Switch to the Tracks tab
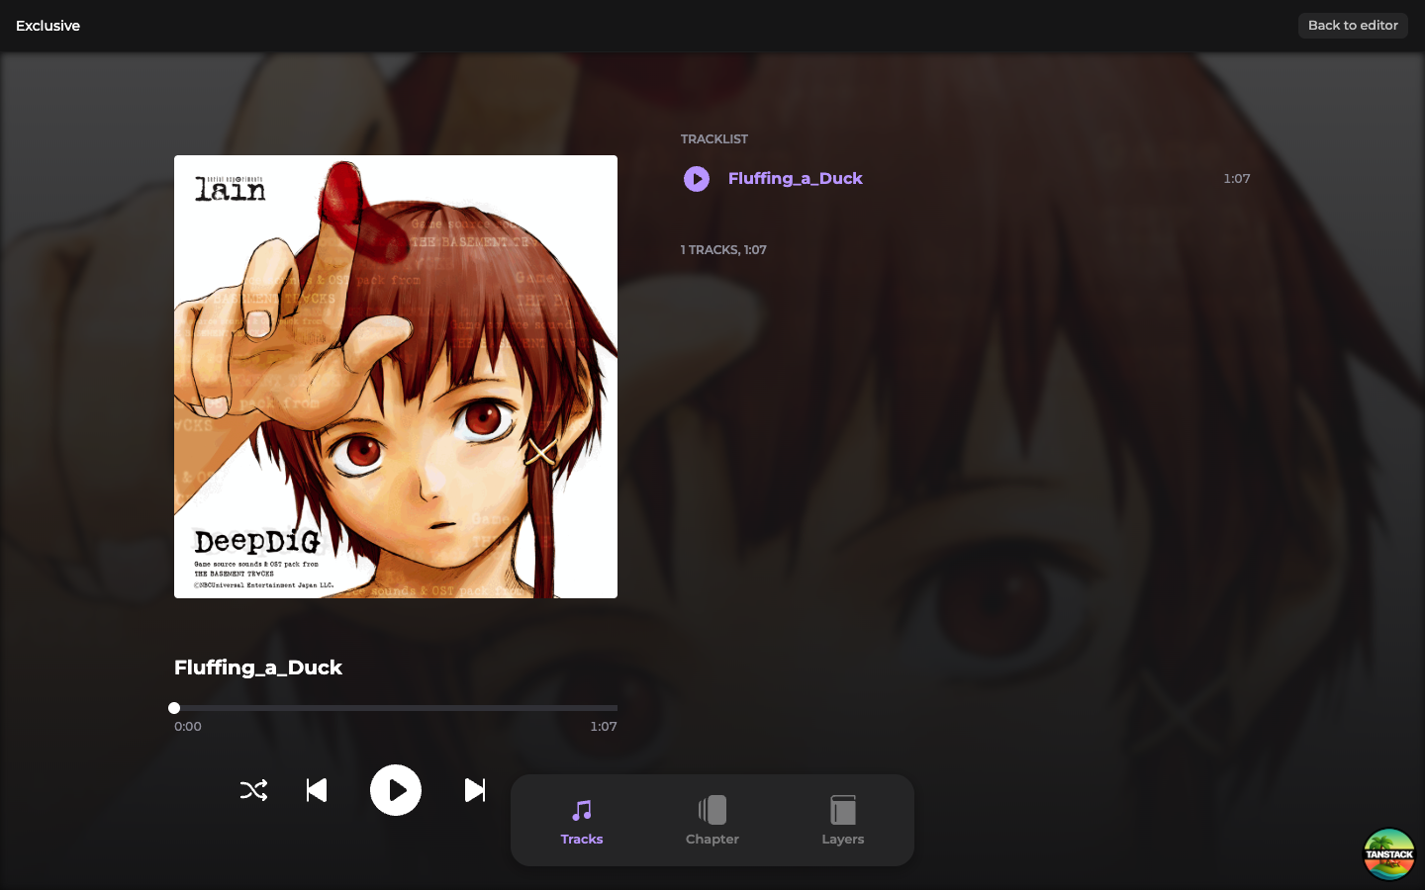This screenshot has width=1425, height=890. 582,821
